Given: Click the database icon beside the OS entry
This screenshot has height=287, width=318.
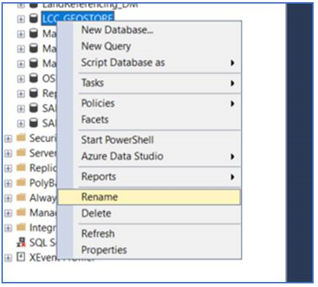Looking at the screenshot, I should coord(34,78).
